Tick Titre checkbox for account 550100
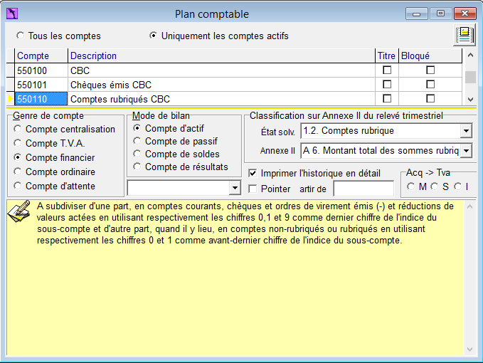Viewport: 483px width, 363px height. click(387, 70)
